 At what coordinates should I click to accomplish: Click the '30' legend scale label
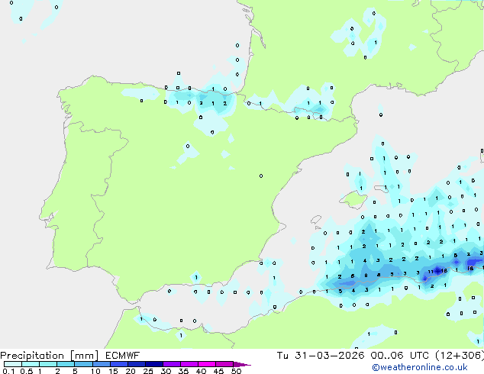tap(166, 371)
